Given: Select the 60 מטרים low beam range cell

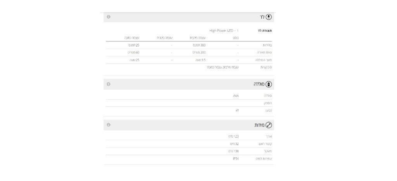Looking at the screenshot, I should click(133, 53).
